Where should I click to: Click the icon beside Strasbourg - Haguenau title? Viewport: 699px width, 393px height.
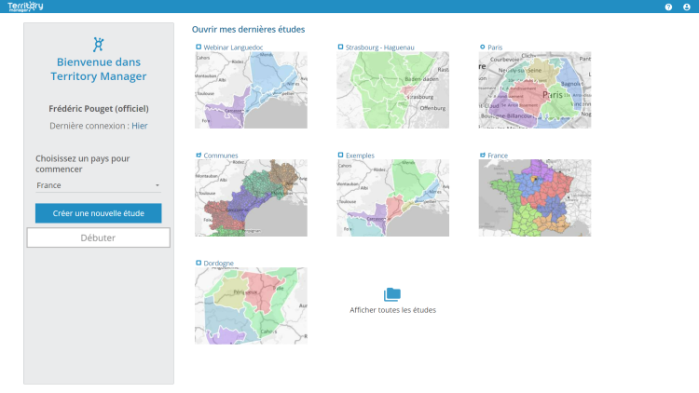[x=340, y=47]
